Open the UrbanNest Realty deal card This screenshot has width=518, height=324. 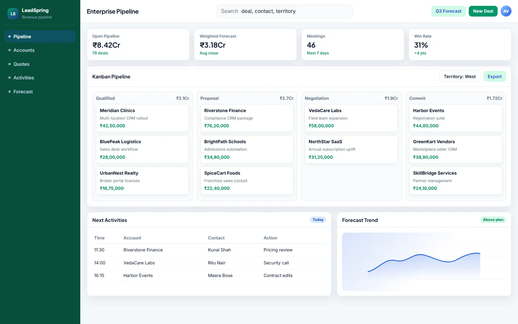pyautogui.click(x=142, y=180)
